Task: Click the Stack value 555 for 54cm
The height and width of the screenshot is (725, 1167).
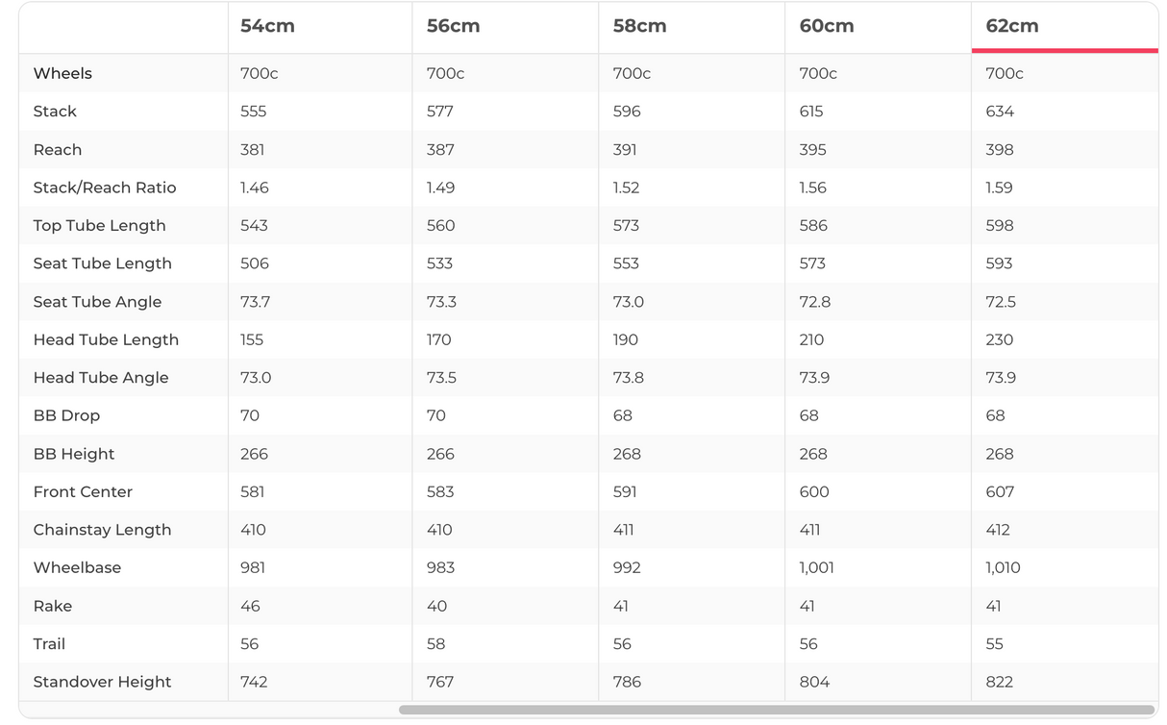Action: tap(253, 112)
